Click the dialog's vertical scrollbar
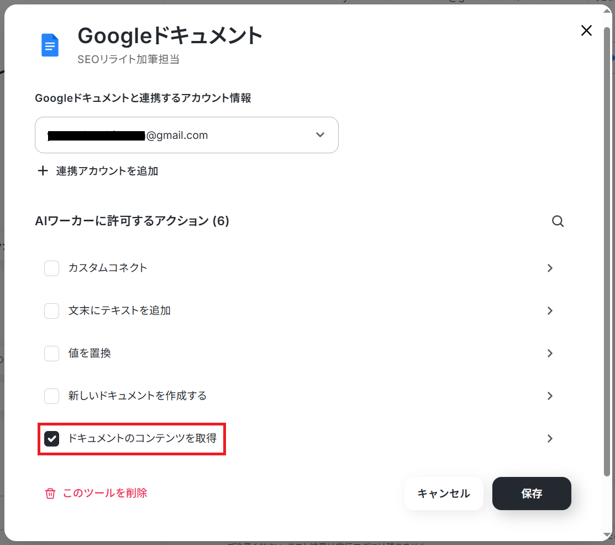Viewport: 615px width, 545px height. pos(607,251)
